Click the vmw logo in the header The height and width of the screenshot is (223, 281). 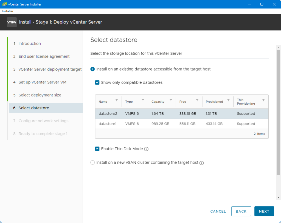pyautogui.click(x=12, y=22)
